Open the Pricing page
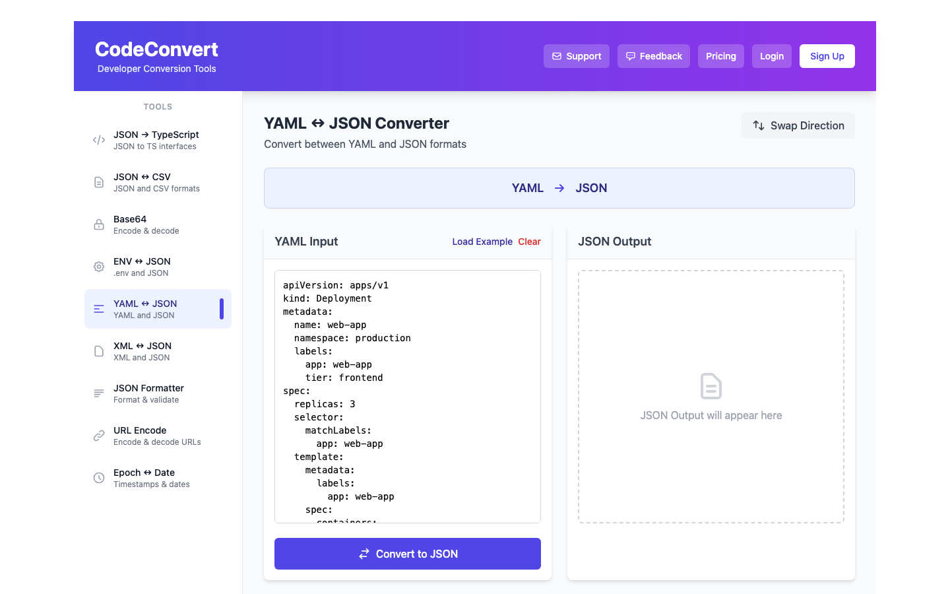950x594 pixels. tap(720, 56)
